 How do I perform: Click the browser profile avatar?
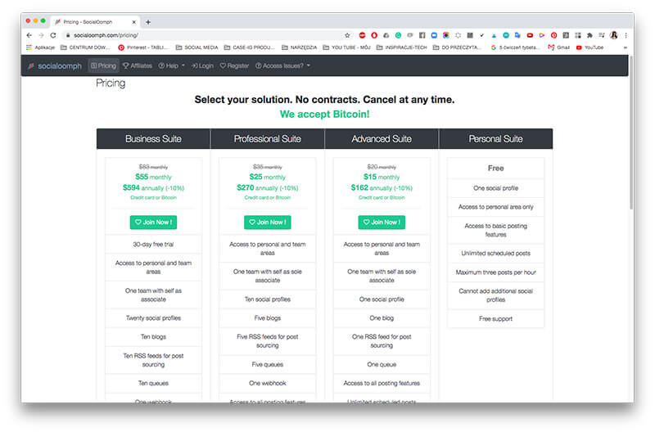613,35
